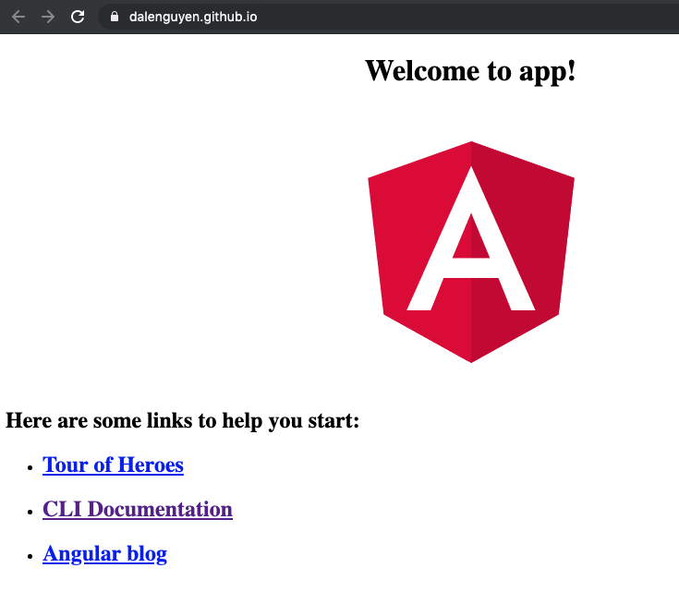The height and width of the screenshot is (592, 679).
Task: Open the CLI Documentation link
Action: (x=138, y=509)
